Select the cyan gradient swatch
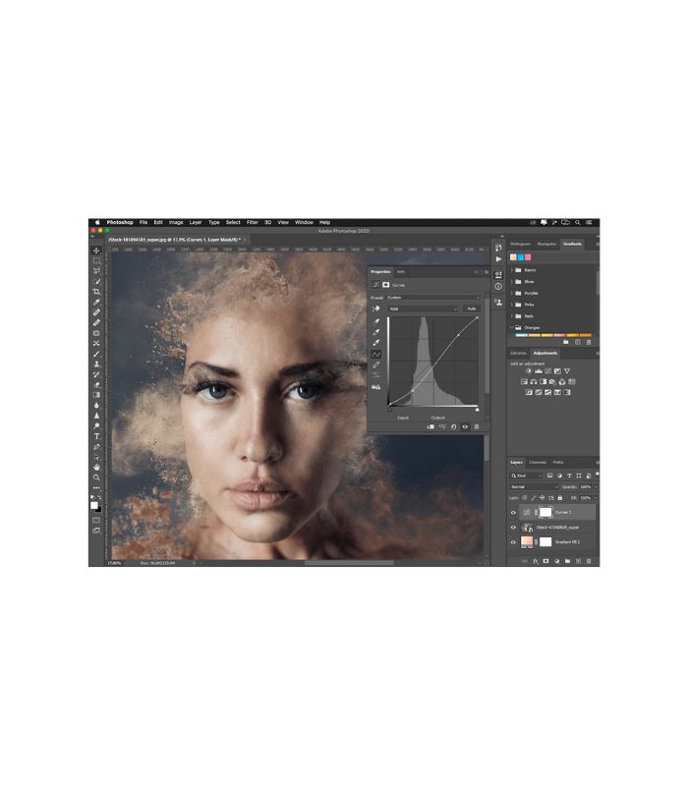 pos(521,257)
